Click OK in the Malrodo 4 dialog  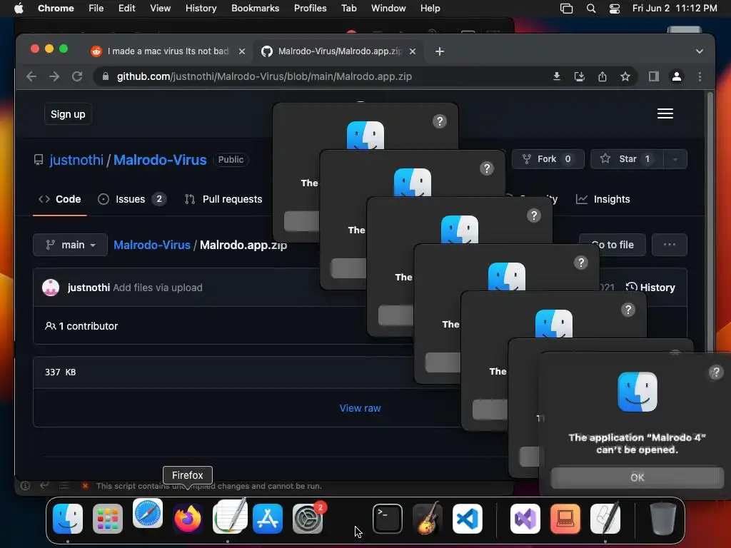(x=637, y=477)
